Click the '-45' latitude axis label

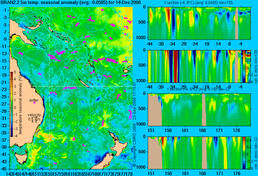click(4, 169)
